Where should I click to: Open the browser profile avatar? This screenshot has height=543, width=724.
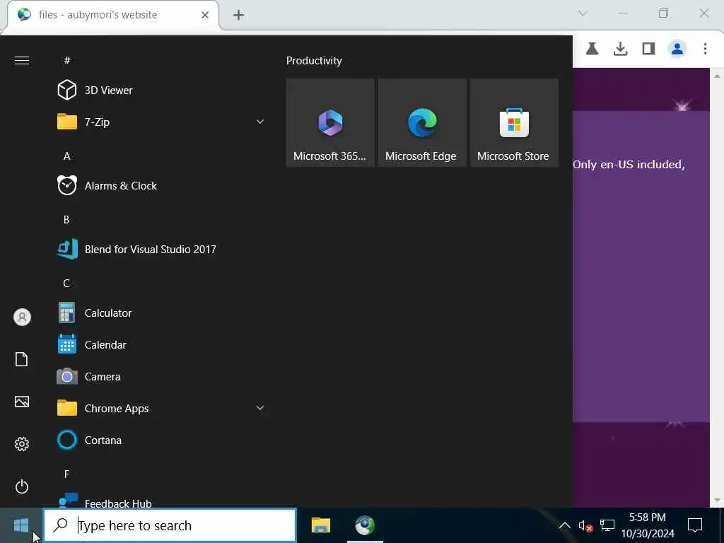point(677,49)
